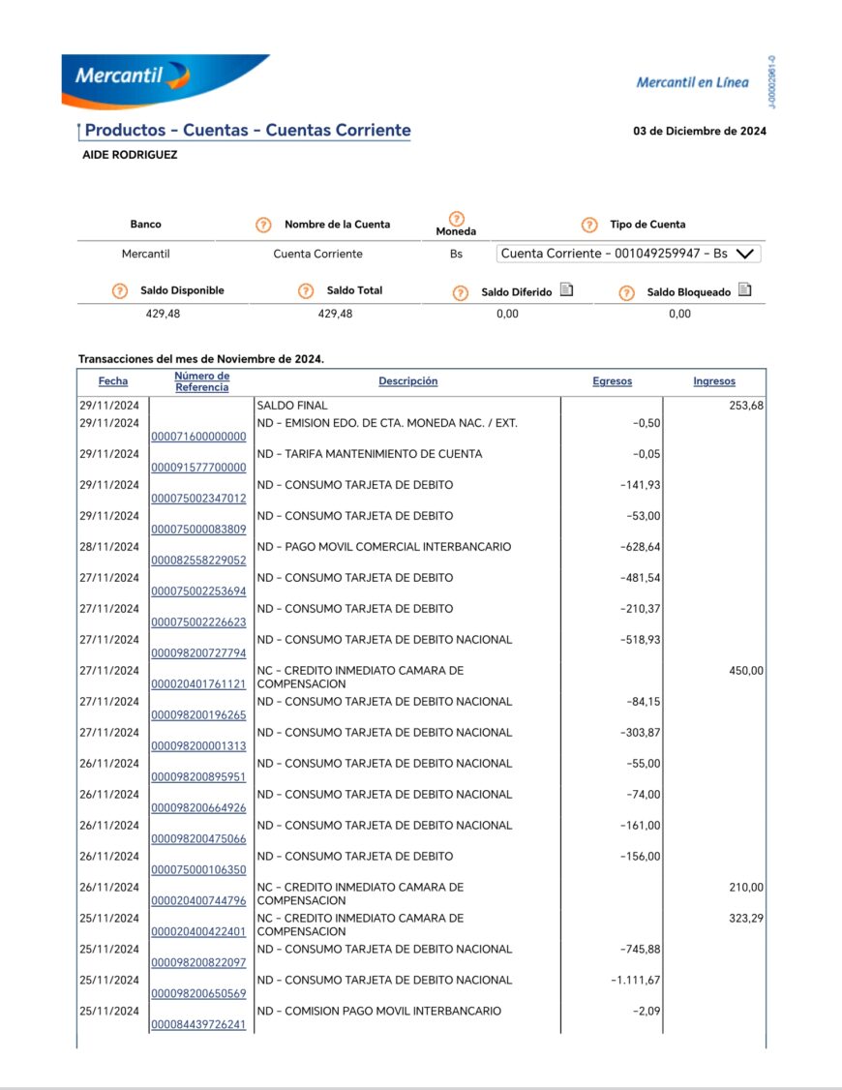Click the egreso amount -1.111,67
The image size is (842, 1090).
(636, 981)
